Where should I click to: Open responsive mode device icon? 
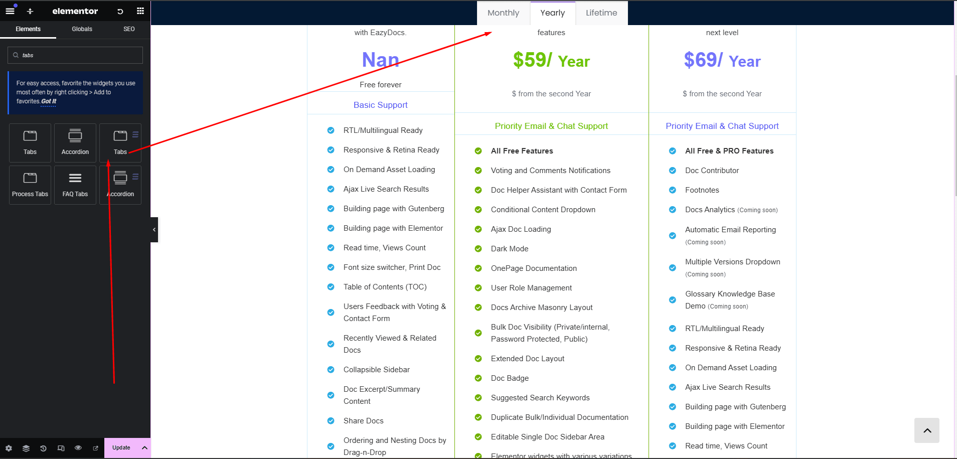(x=61, y=448)
